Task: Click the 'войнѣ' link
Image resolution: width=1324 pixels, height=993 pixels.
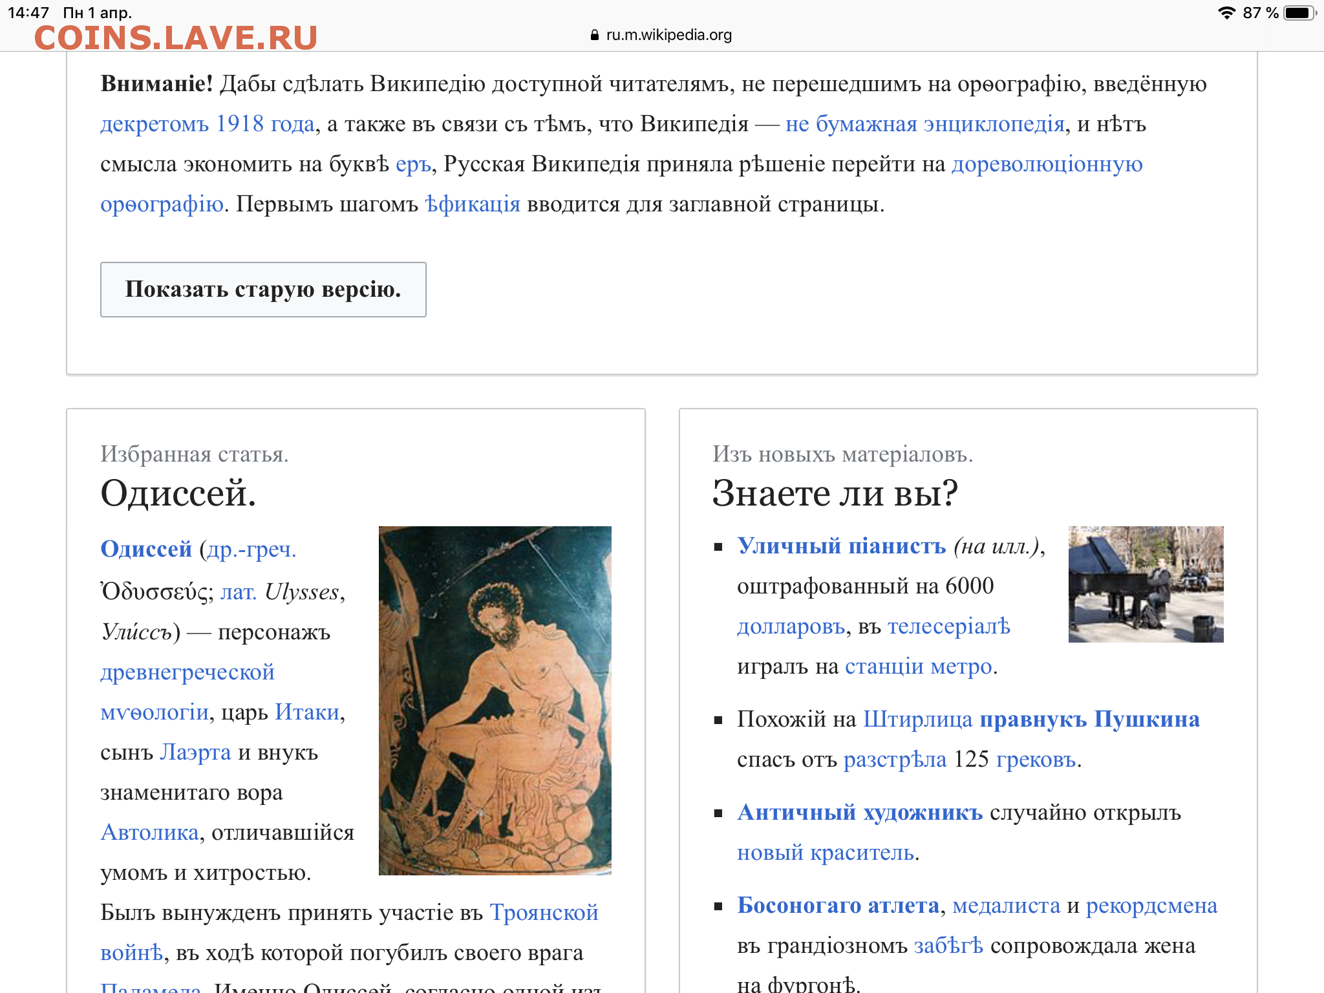Action: [x=131, y=953]
